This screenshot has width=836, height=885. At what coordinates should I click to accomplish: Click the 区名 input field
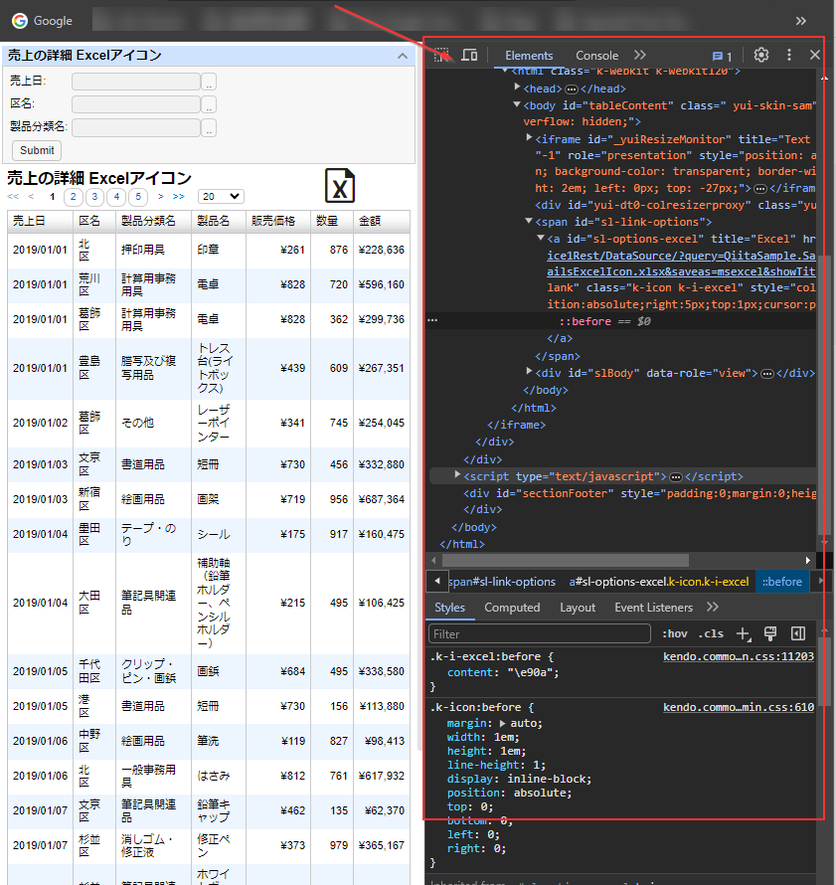pyautogui.click(x=136, y=104)
